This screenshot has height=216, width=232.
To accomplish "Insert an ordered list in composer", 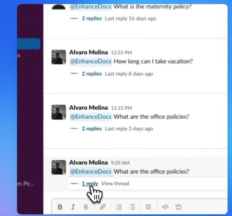I will click(x=119, y=207).
